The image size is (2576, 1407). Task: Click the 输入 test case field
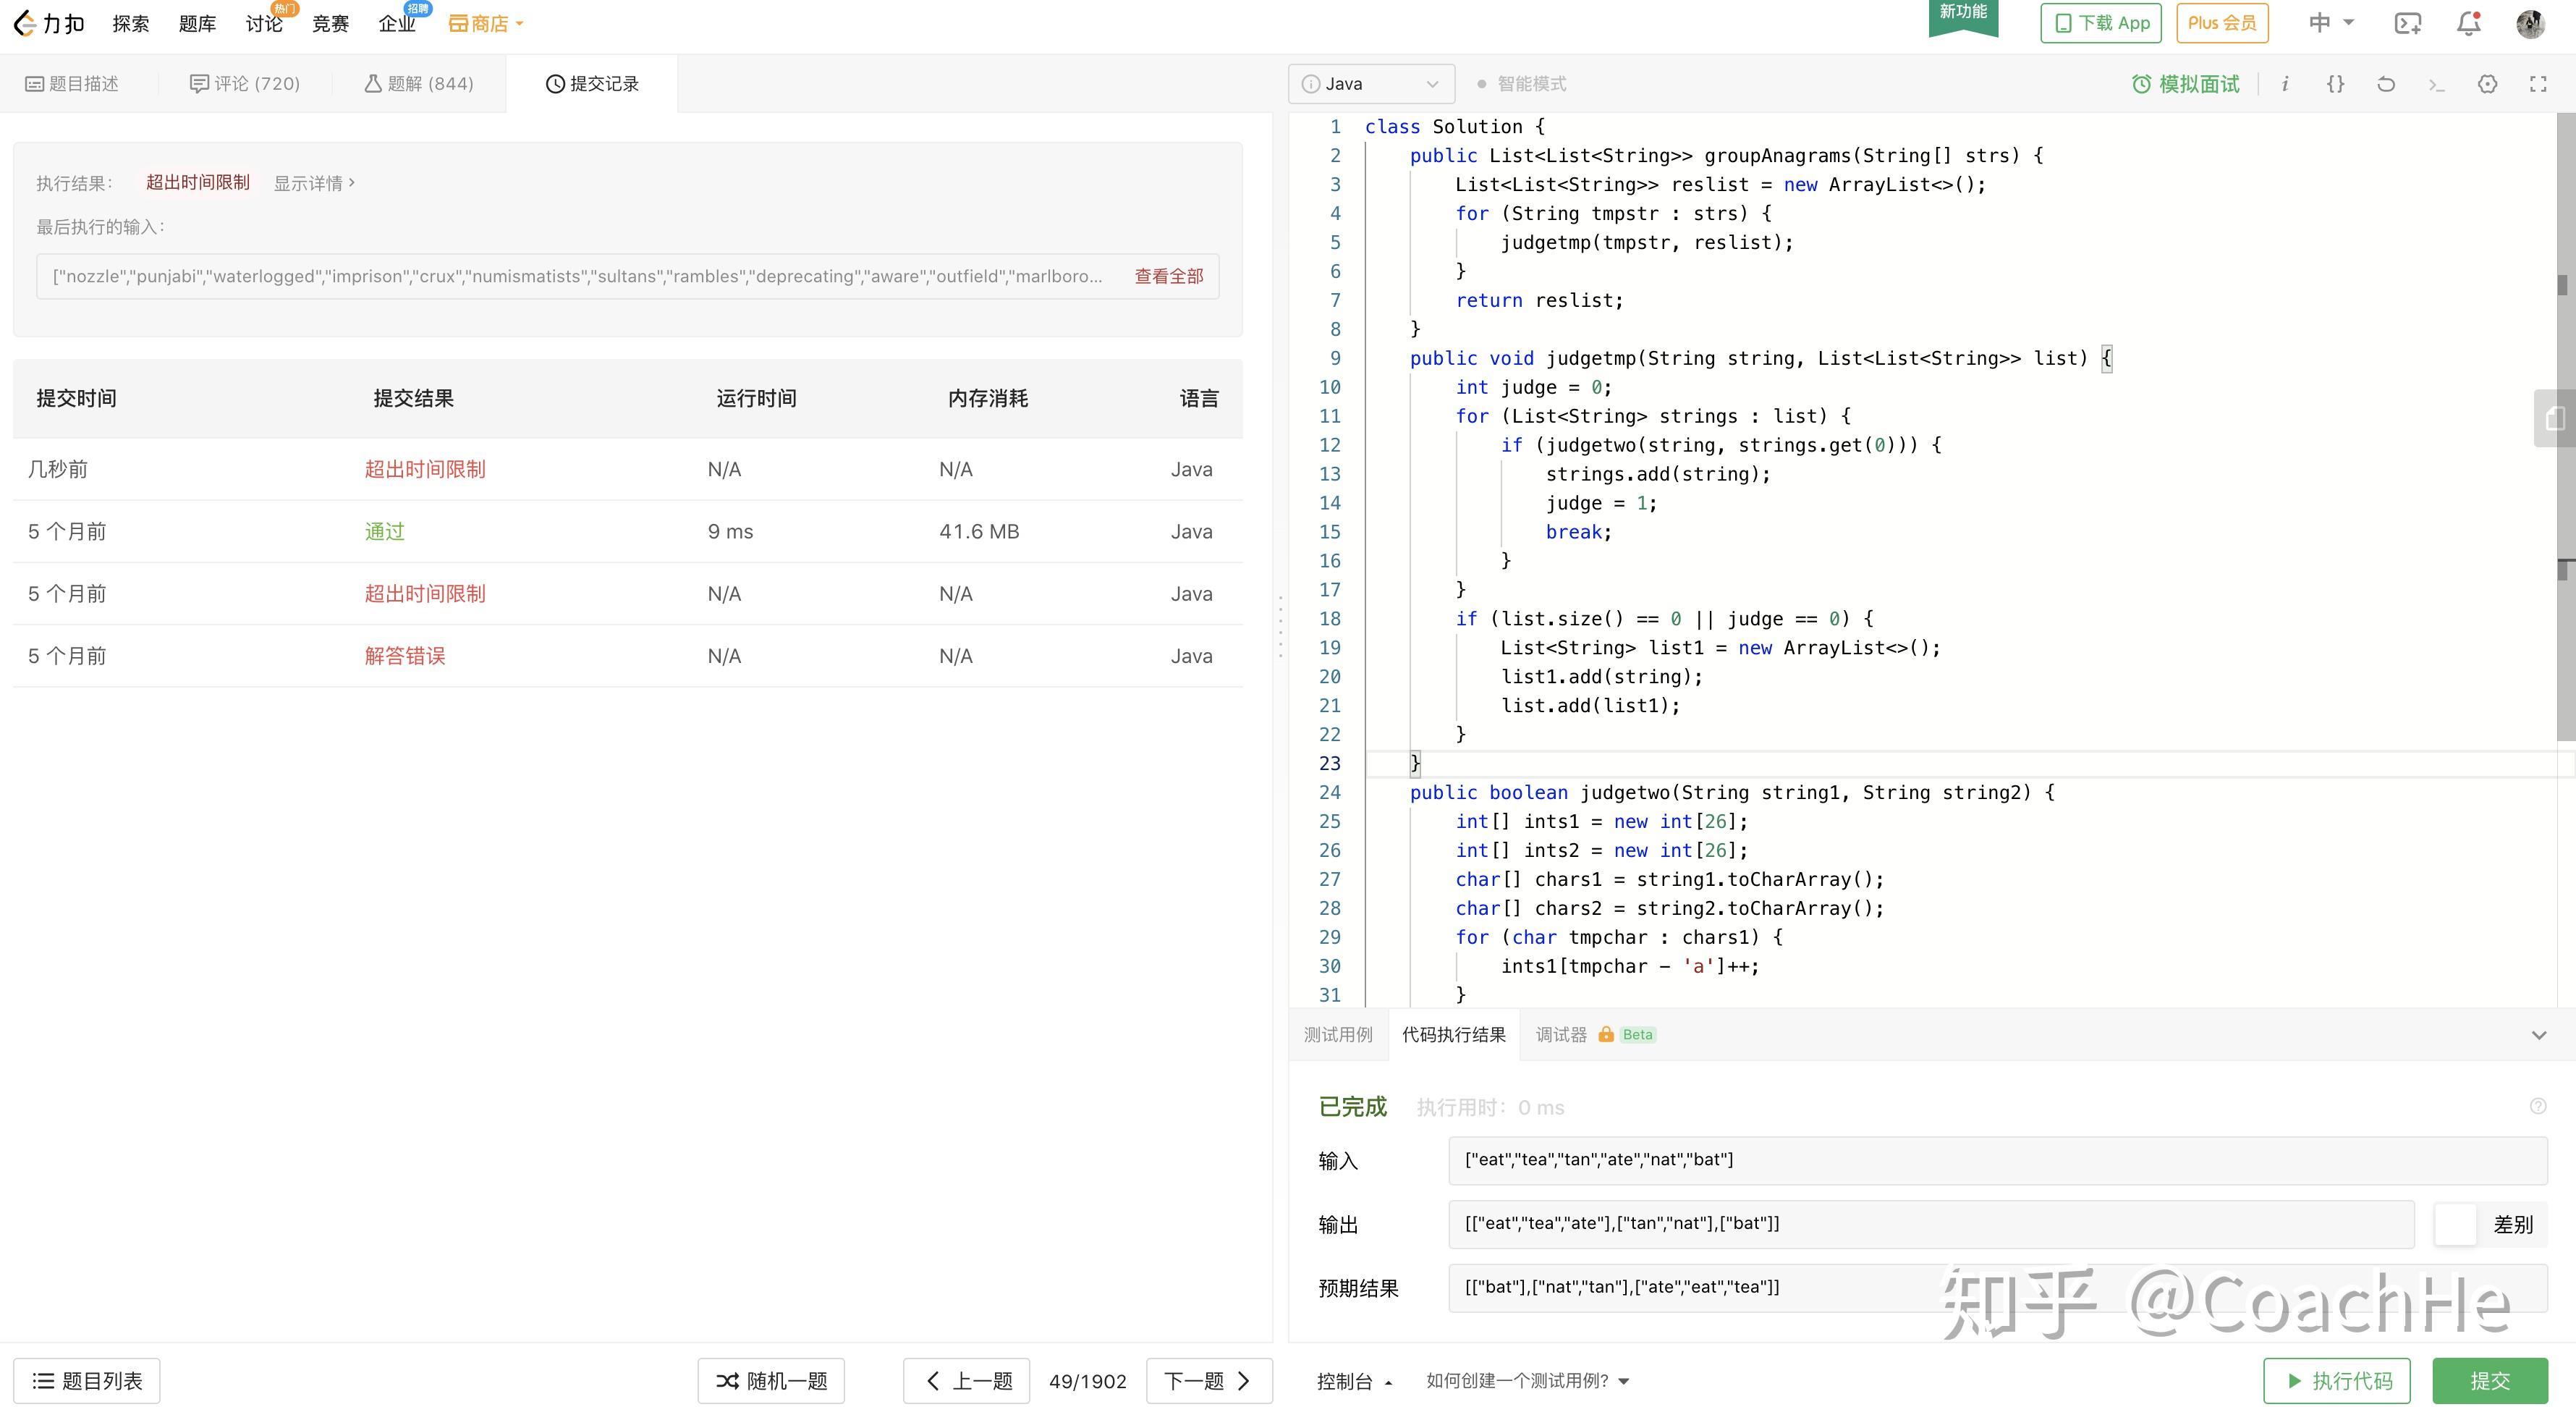[x=1996, y=1160]
